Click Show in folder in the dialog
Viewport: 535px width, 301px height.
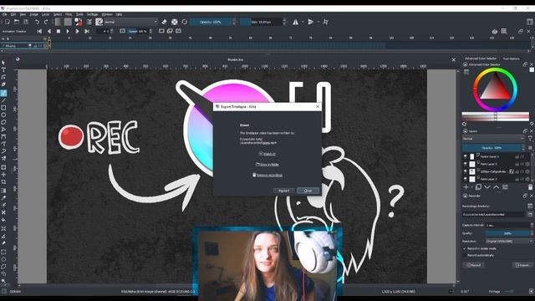pos(267,165)
